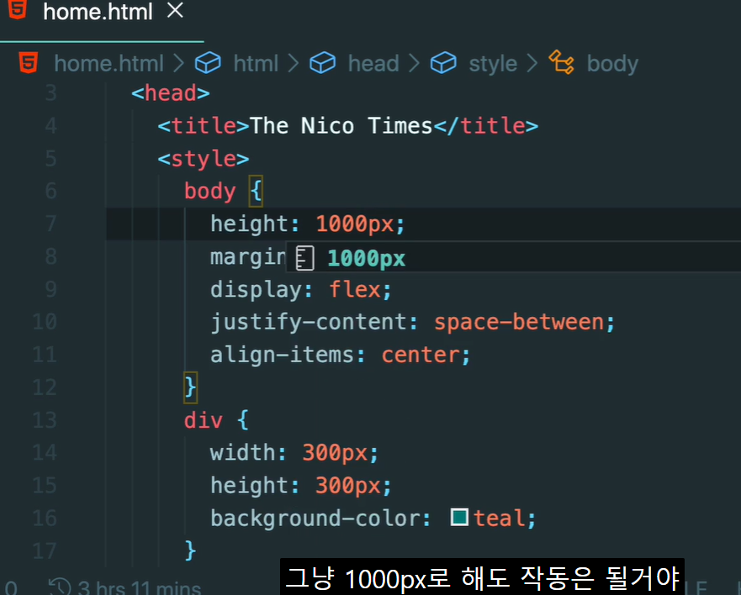Click the teal color swatch in background-color

(x=459, y=517)
